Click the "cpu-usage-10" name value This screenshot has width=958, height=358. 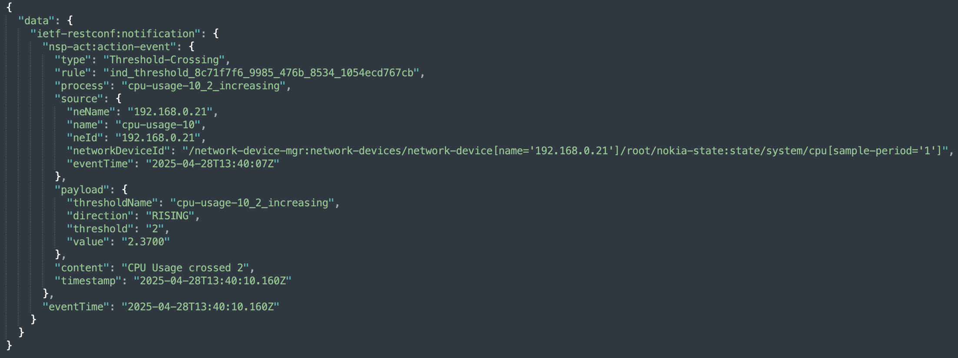(158, 125)
